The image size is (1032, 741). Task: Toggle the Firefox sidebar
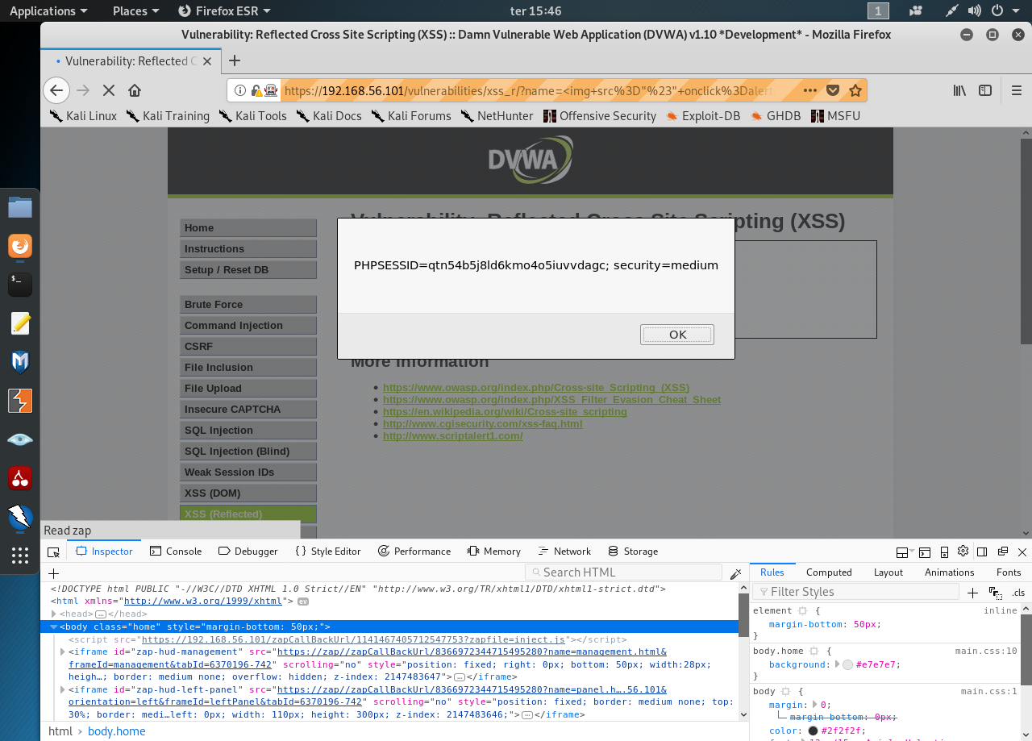pyautogui.click(x=985, y=90)
